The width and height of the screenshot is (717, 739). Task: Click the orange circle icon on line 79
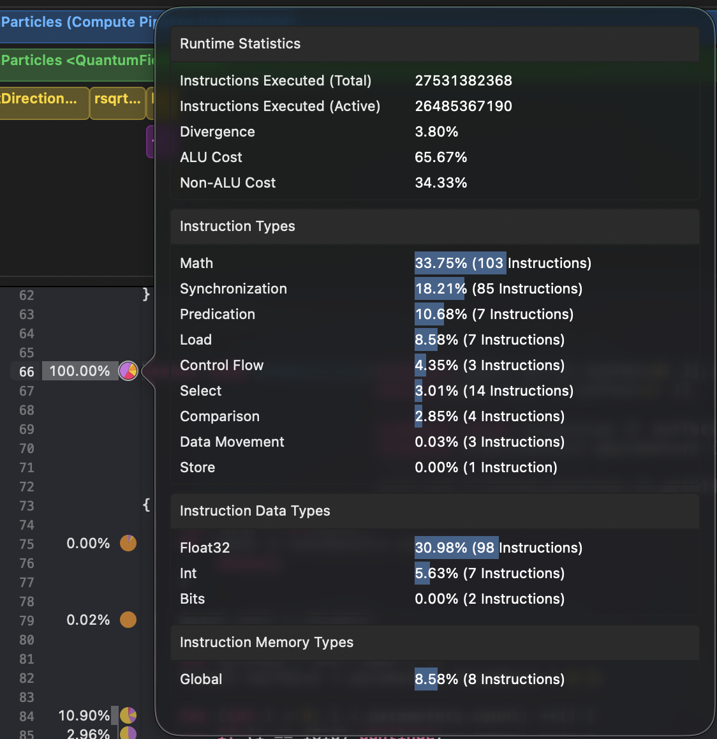(128, 620)
